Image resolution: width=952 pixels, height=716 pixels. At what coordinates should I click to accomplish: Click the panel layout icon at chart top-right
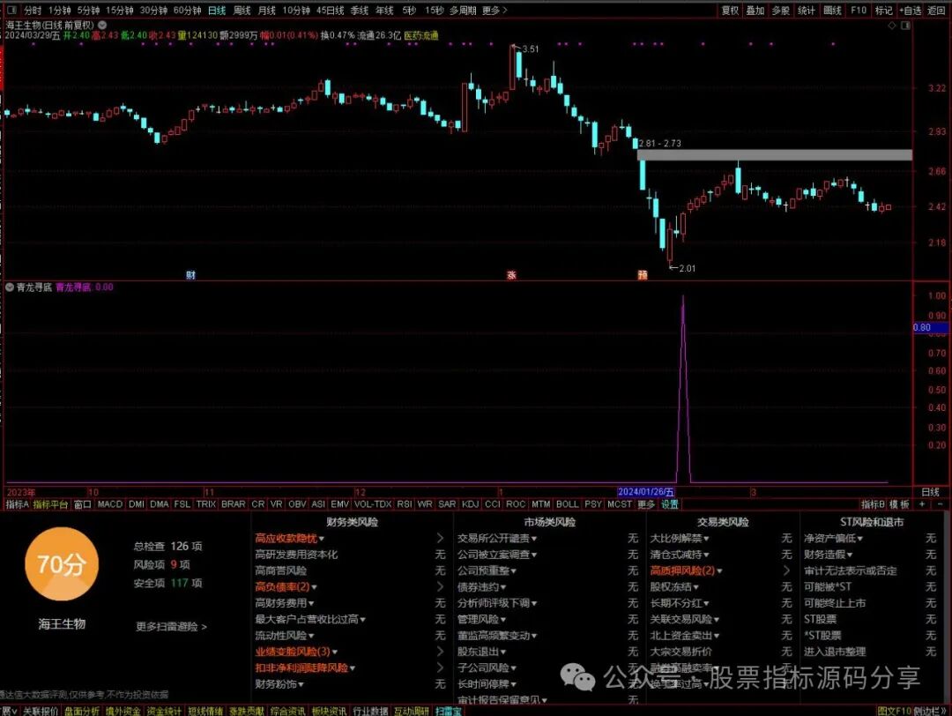tap(906, 26)
